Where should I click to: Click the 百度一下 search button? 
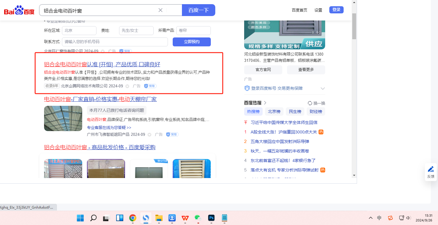point(199,10)
